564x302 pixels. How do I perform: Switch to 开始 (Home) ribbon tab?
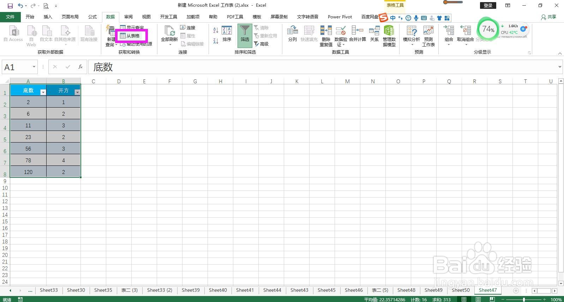(30, 17)
